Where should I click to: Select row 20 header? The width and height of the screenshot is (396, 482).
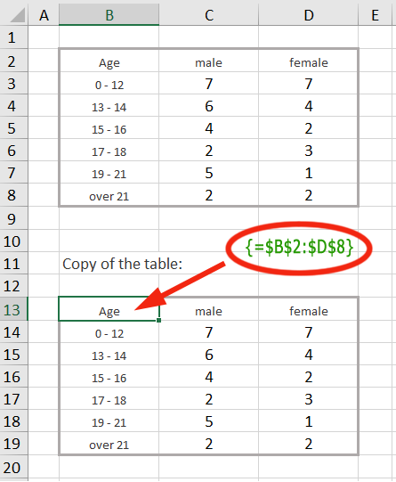tap(14, 467)
